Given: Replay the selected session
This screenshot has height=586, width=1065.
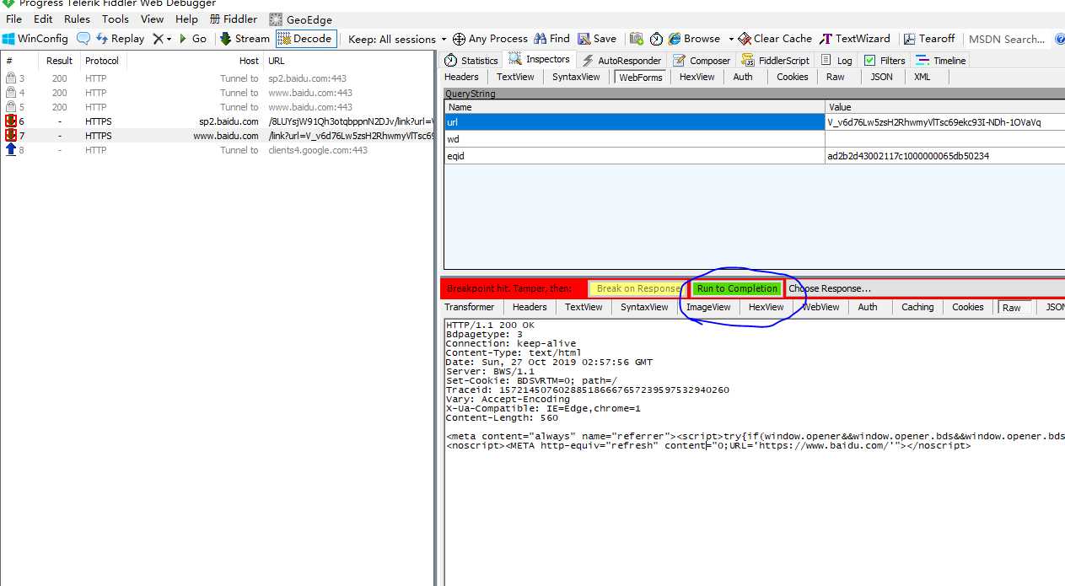Looking at the screenshot, I should click(121, 39).
